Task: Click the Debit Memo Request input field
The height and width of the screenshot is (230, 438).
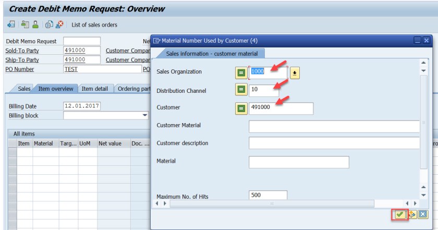Action: click(81, 41)
